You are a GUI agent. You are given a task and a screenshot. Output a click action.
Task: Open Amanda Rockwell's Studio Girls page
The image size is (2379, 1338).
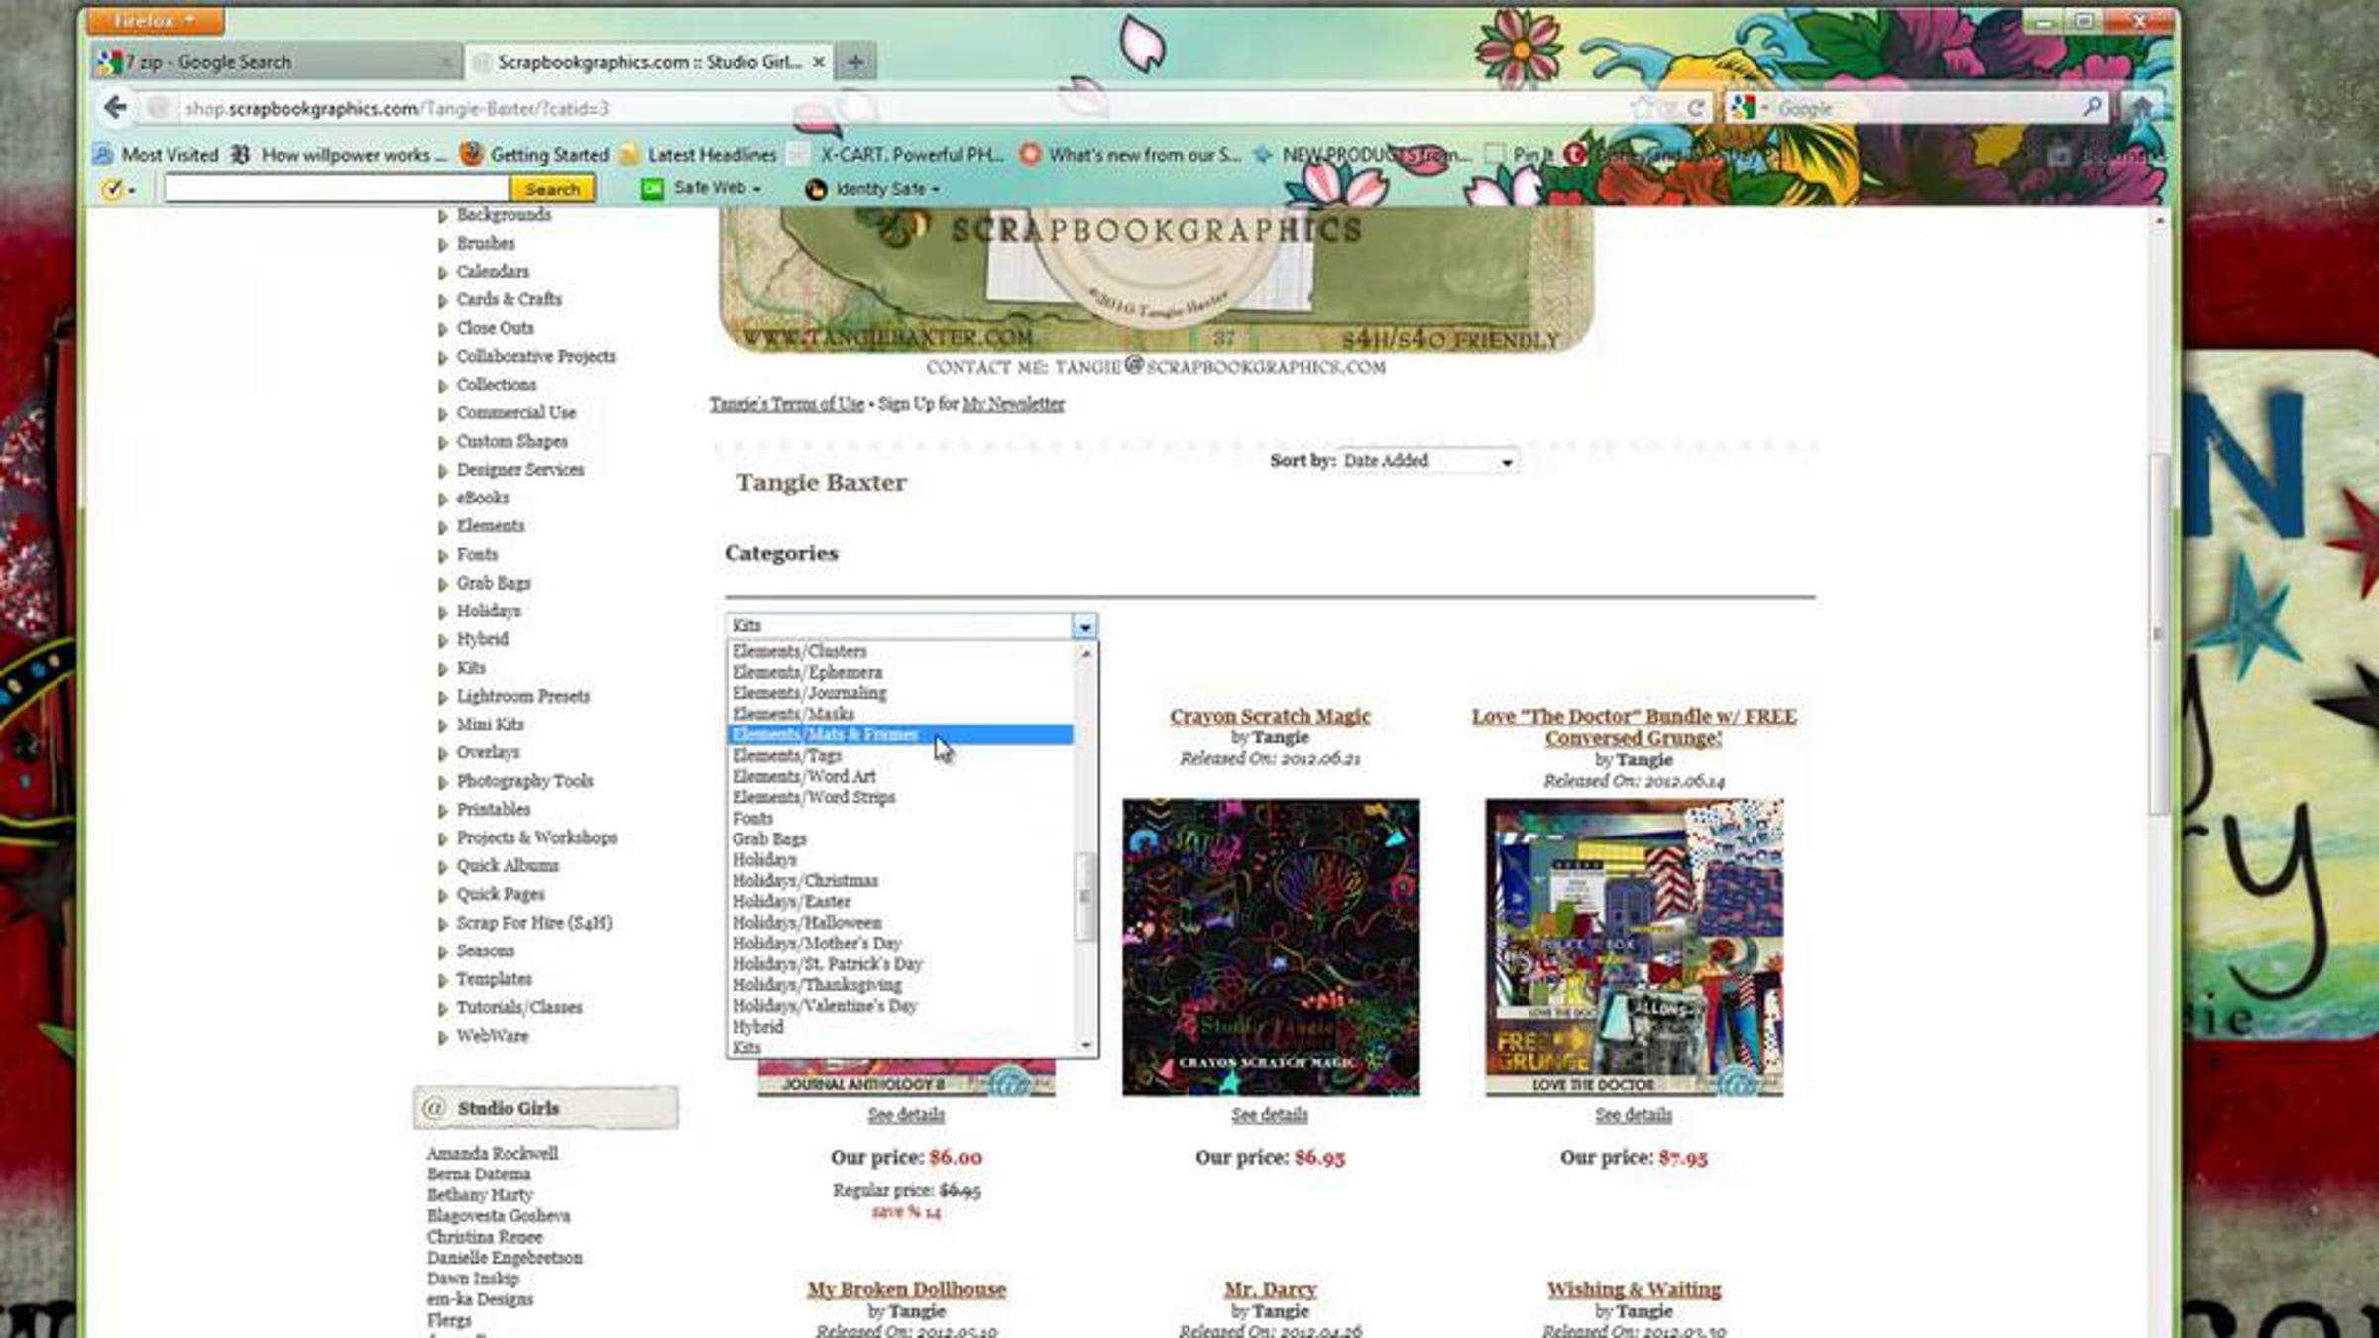(x=492, y=1153)
